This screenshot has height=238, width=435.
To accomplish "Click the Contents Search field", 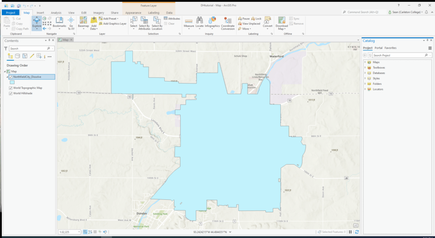I will (x=31, y=48).
